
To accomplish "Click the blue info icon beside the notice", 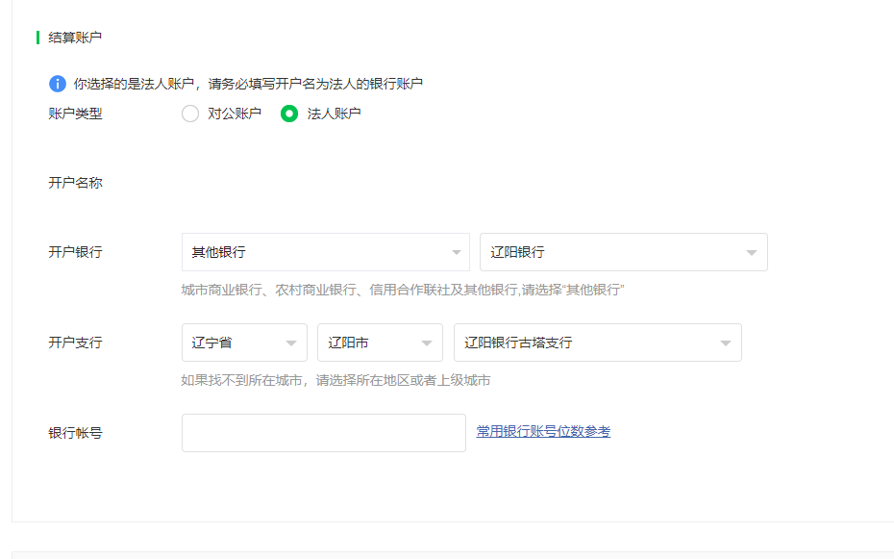I will point(57,84).
